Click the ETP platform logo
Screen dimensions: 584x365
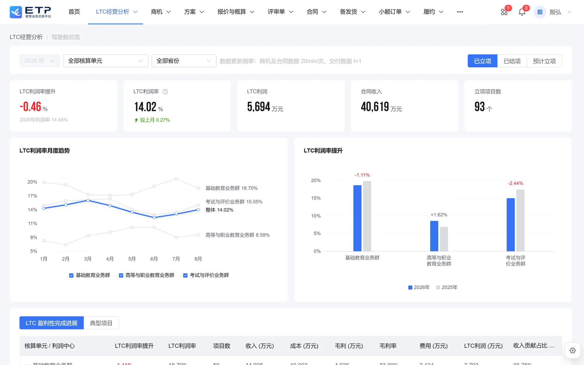30,12
